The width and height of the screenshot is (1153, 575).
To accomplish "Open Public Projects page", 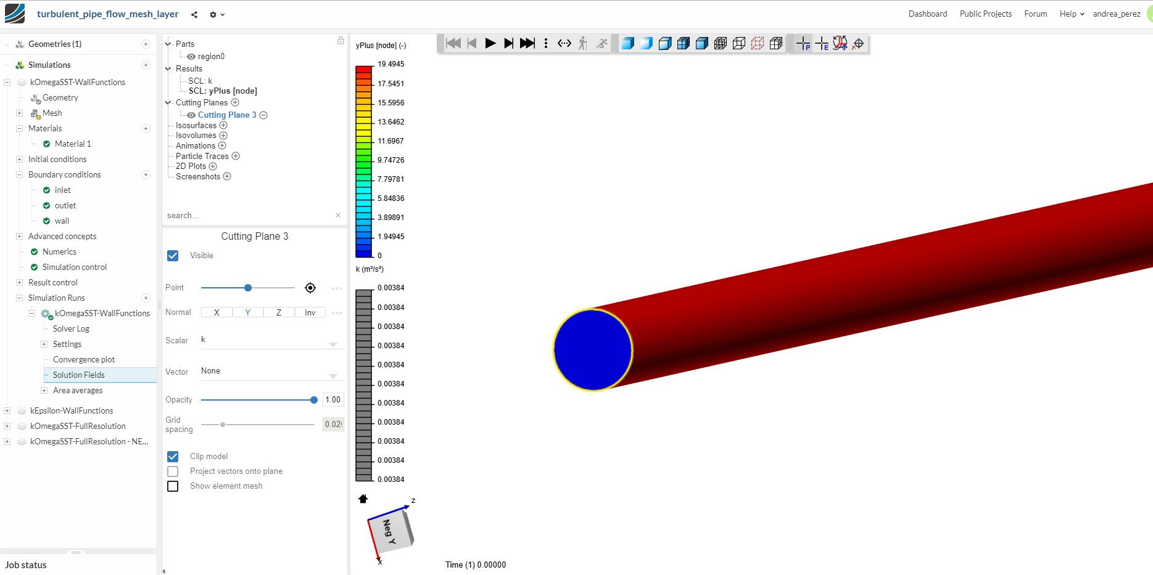I will coord(986,14).
